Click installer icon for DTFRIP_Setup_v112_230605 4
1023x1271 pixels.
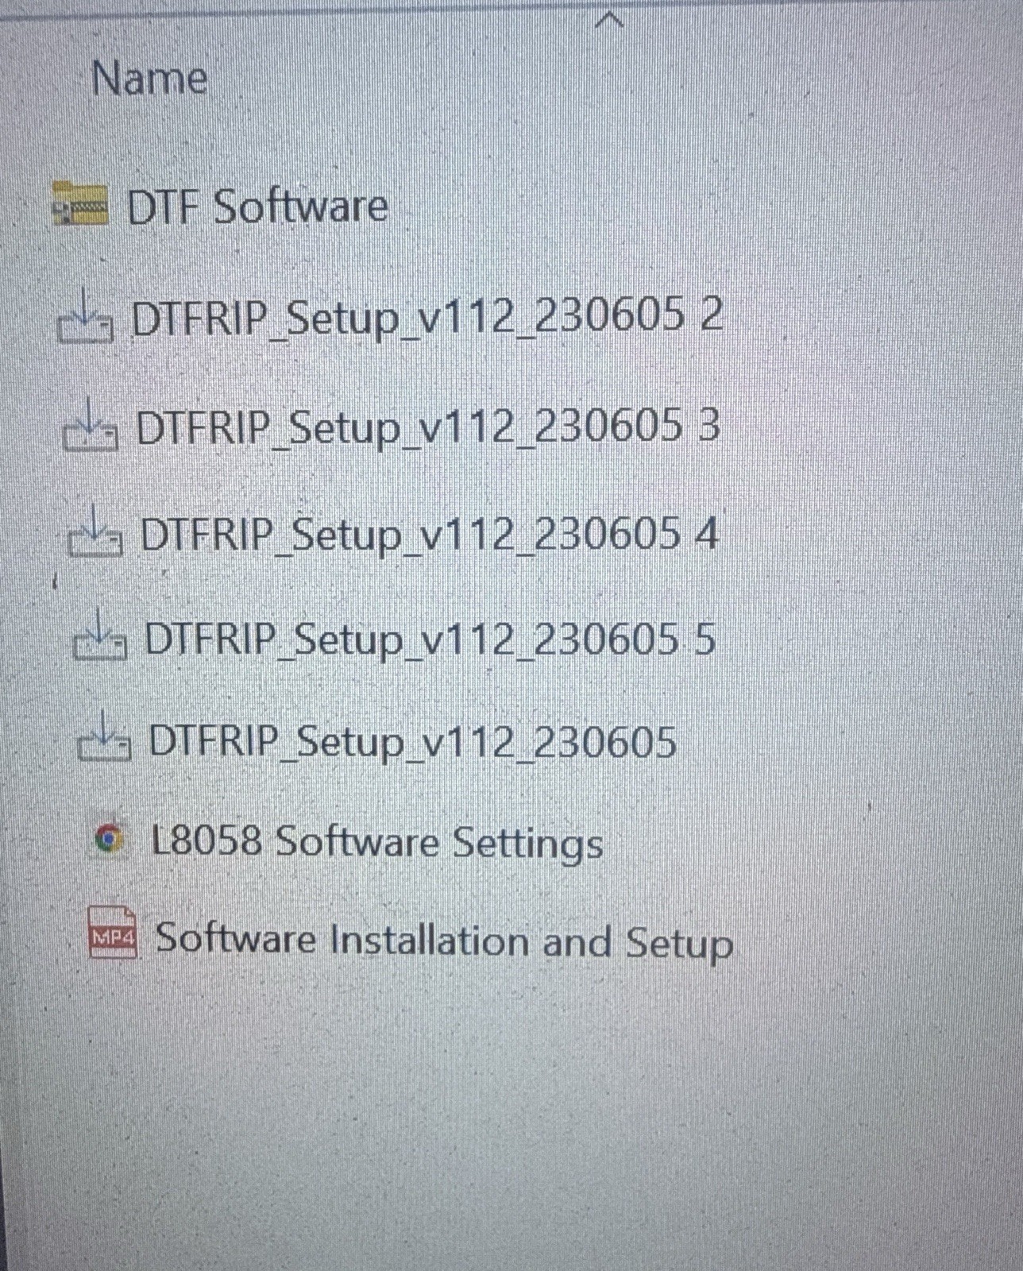click(x=95, y=531)
